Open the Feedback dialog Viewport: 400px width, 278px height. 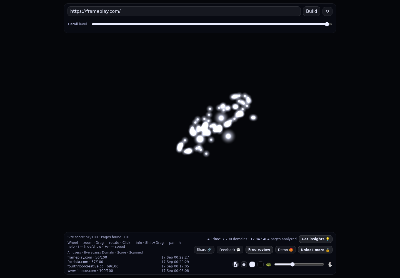[230, 250]
